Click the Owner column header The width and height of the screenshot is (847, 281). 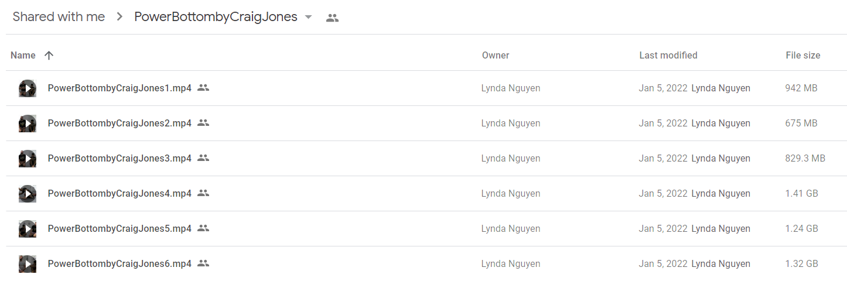point(496,55)
